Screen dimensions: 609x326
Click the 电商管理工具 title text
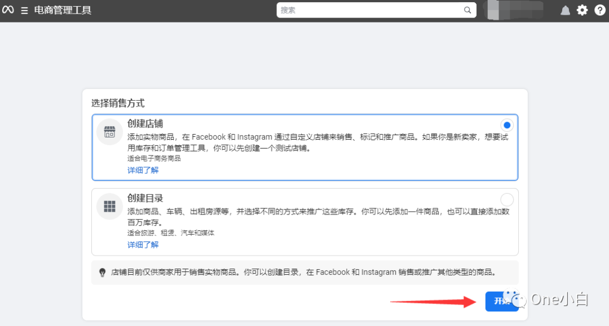pyautogui.click(x=62, y=10)
